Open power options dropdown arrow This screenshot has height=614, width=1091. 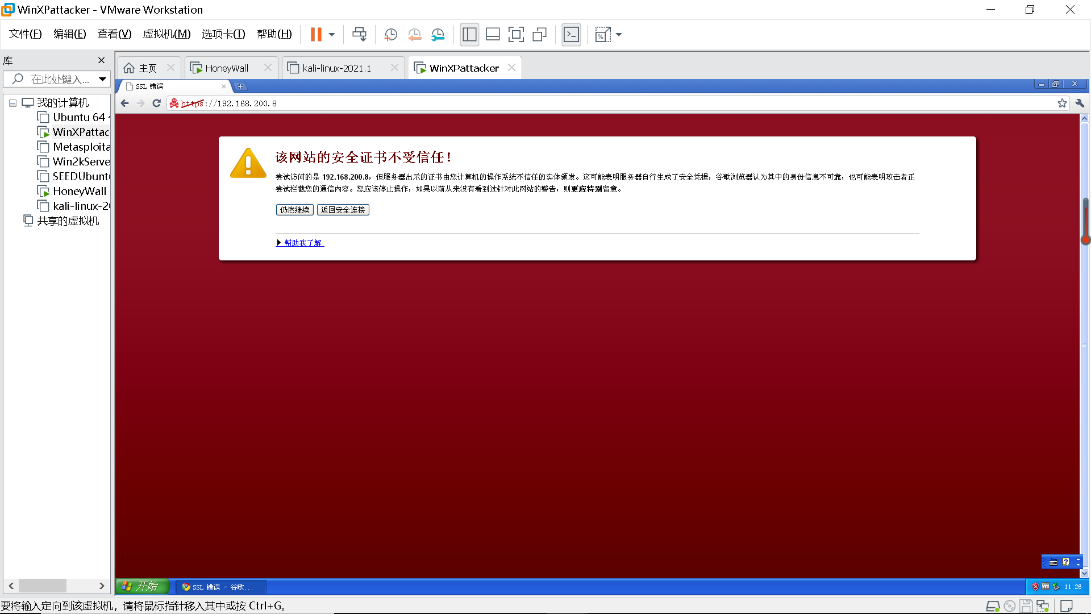332,35
